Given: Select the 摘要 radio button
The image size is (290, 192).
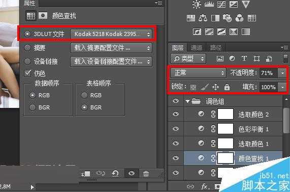Looking at the screenshot, I should pos(27,48).
